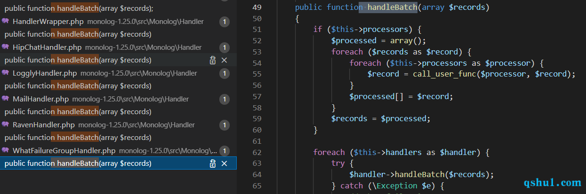
Task: Click '$handler->handleBatch($records);' on line 64
Action: point(422,175)
